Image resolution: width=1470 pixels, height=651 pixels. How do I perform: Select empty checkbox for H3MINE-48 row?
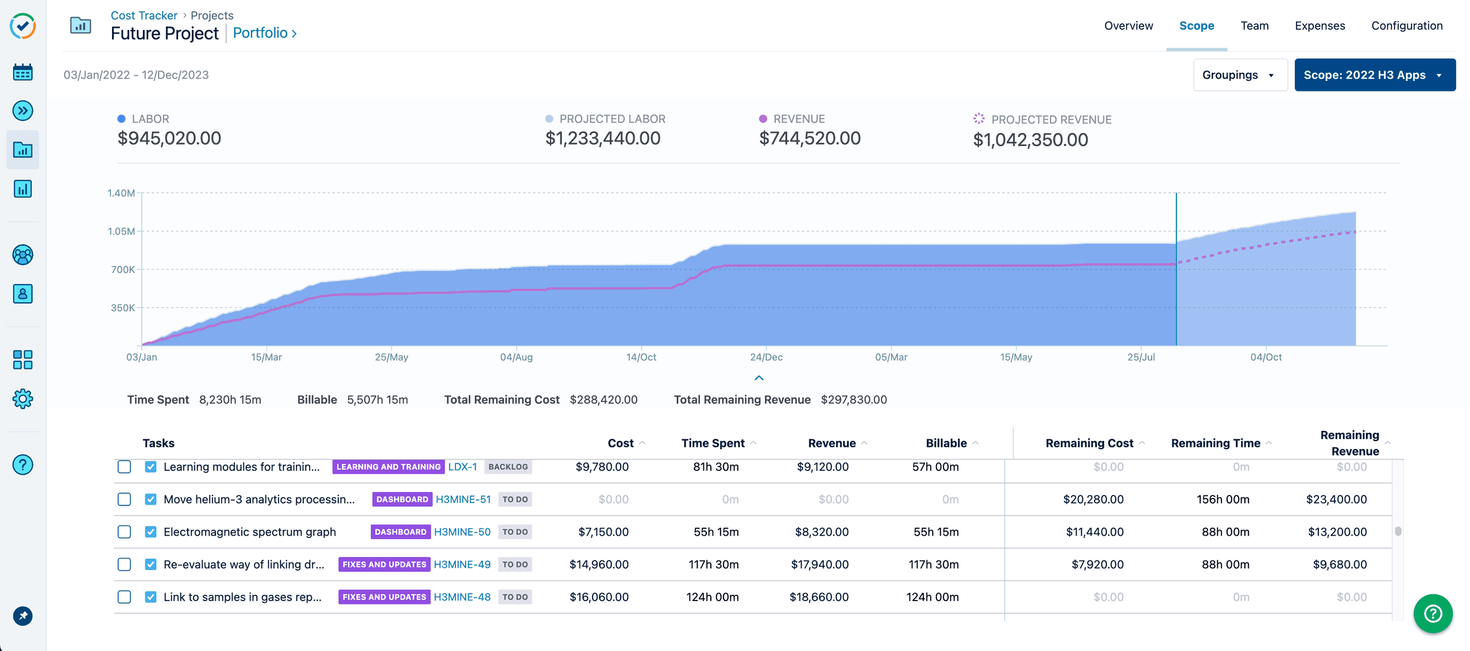tap(124, 597)
